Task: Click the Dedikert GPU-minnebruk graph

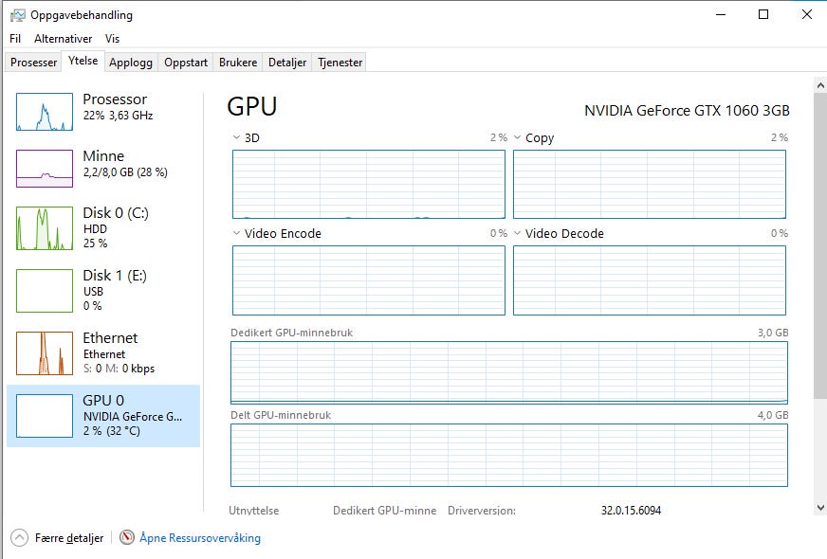Action: [x=509, y=372]
